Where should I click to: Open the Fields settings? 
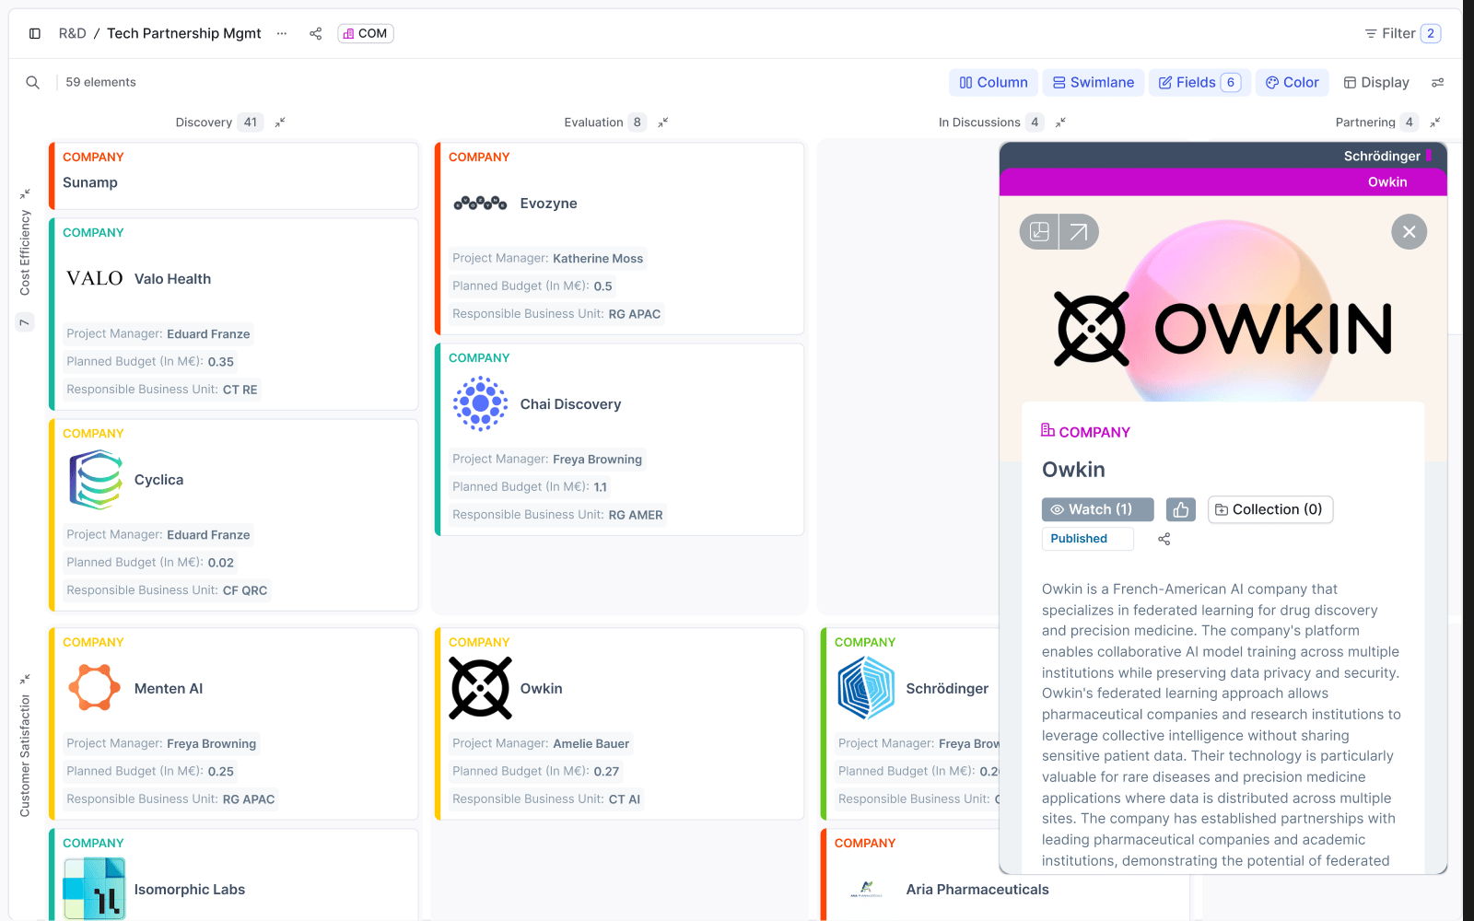point(1199,82)
